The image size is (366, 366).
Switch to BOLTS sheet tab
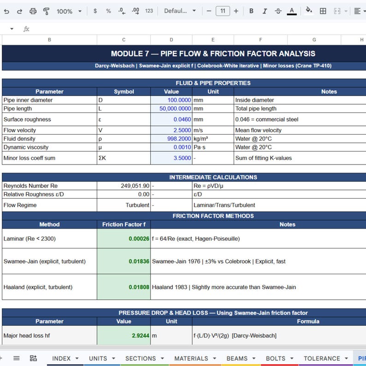pos(276,358)
